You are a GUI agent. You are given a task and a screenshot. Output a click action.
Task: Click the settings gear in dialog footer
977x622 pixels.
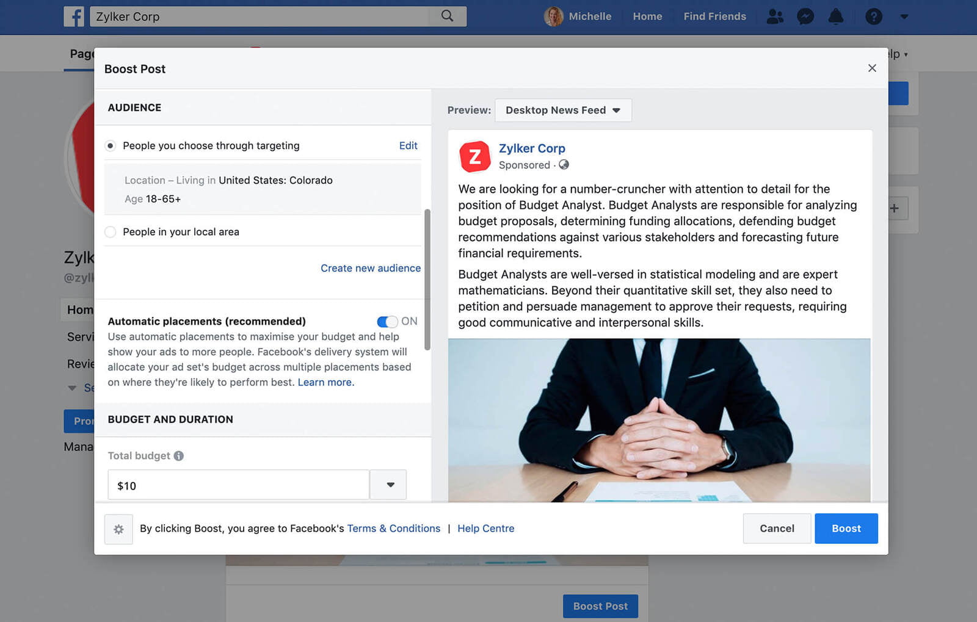[118, 529]
